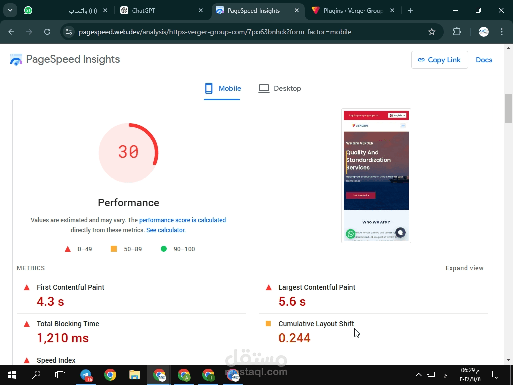513x385 pixels.
Task: Close the WhatsApp tab
Action: point(105,10)
